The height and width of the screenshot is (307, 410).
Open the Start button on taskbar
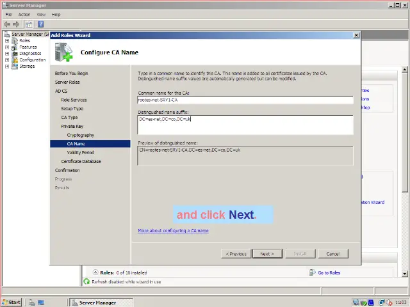12,303
